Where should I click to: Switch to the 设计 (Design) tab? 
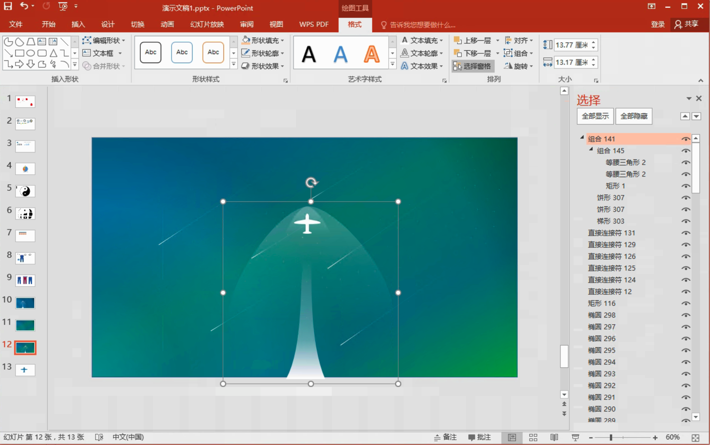pos(108,24)
